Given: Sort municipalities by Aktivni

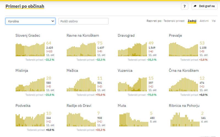Looking at the screenshot, I should point(204,21).
